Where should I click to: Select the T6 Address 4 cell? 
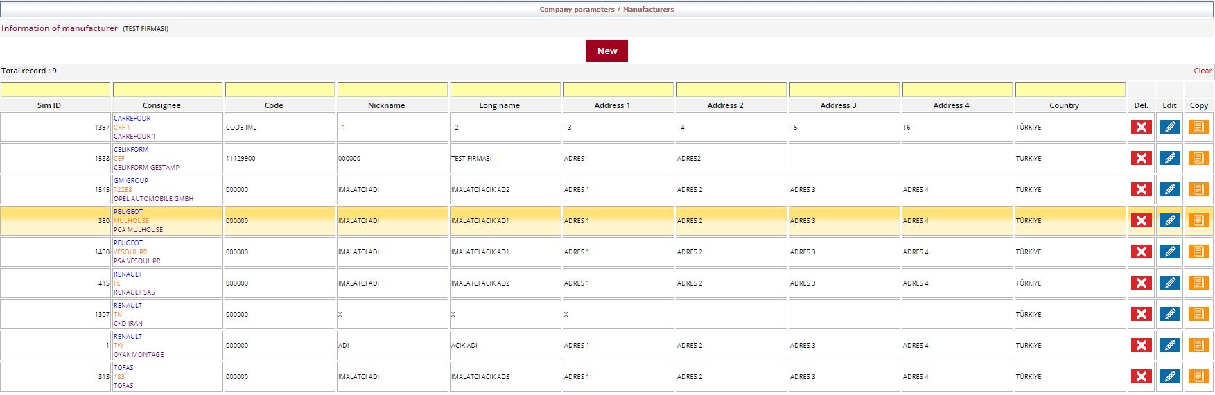[x=957, y=128]
